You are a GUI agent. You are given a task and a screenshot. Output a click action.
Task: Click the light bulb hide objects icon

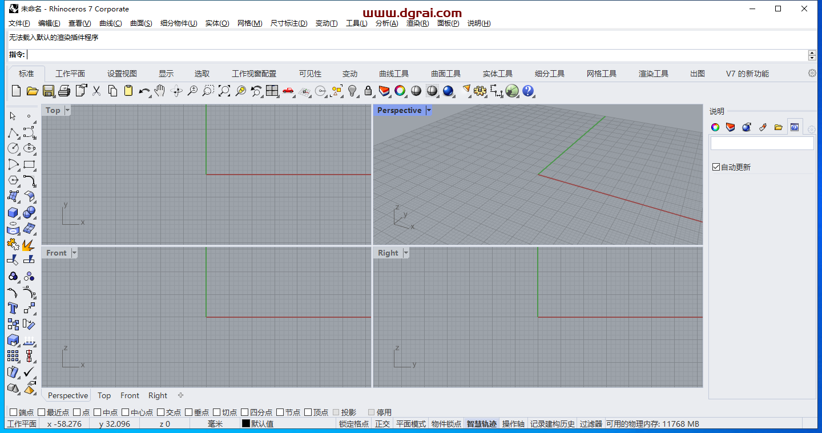click(352, 91)
